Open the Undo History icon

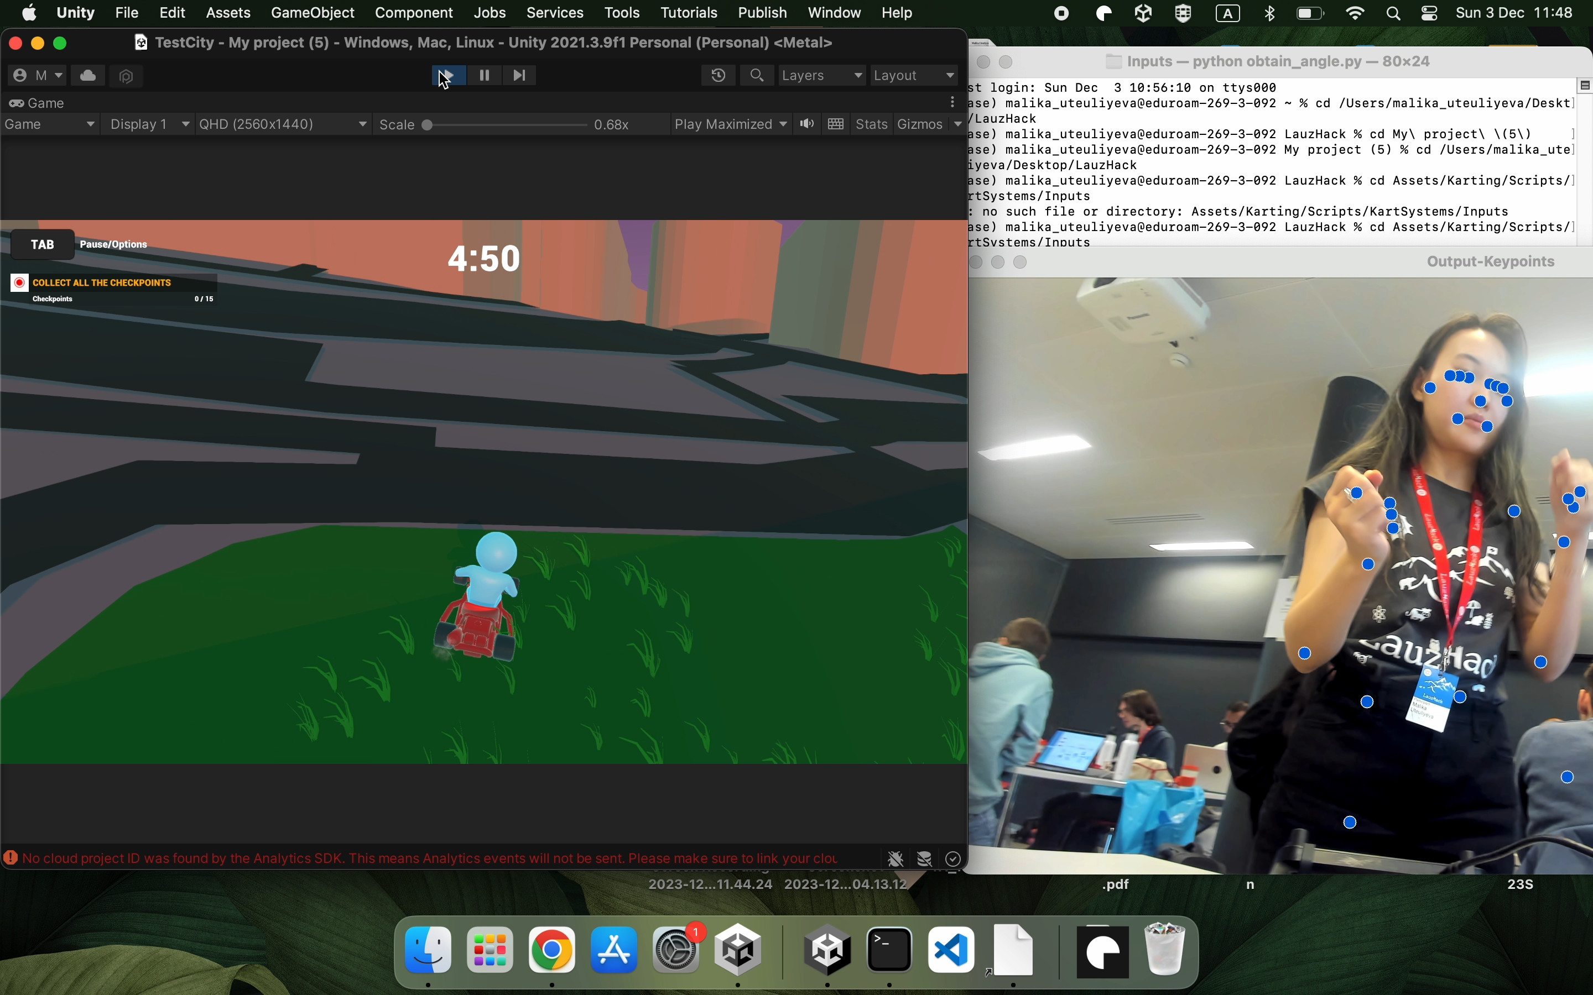pos(718,76)
